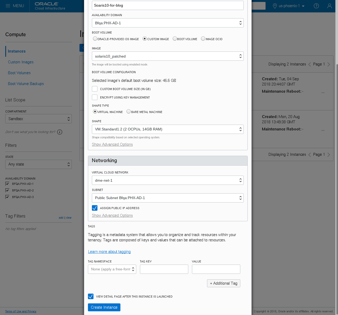The image size is (338, 315).
Task: Uncheck Assign Public IP Address
Action: tap(95, 208)
